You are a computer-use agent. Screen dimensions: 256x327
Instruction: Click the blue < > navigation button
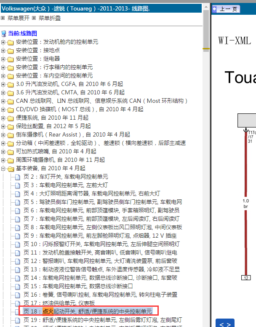(x=225, y=324)
